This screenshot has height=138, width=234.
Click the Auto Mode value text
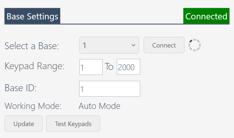coord(99,106)
